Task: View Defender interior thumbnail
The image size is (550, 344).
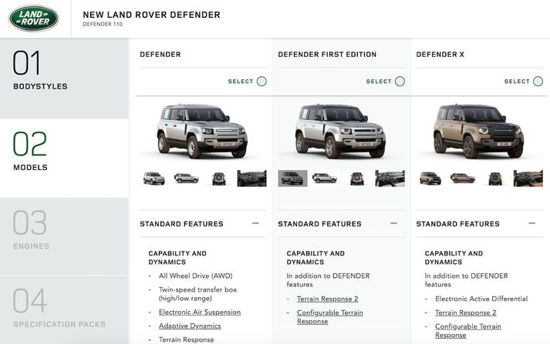Action: tap(251, 179)
